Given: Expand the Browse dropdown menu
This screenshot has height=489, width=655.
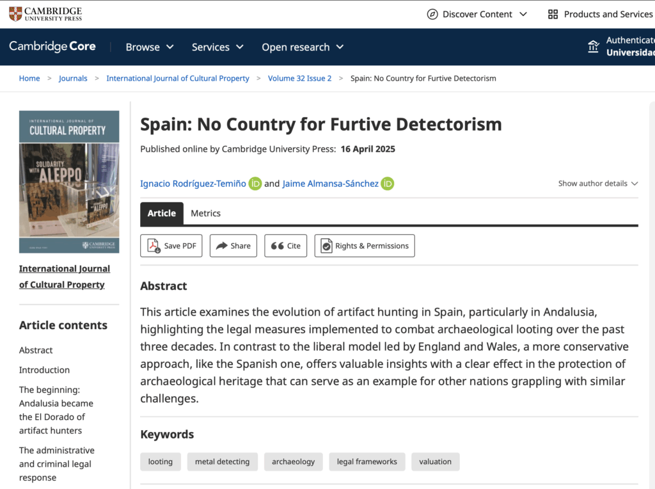Looking at the screenshot, I should (x=150, y=47).
